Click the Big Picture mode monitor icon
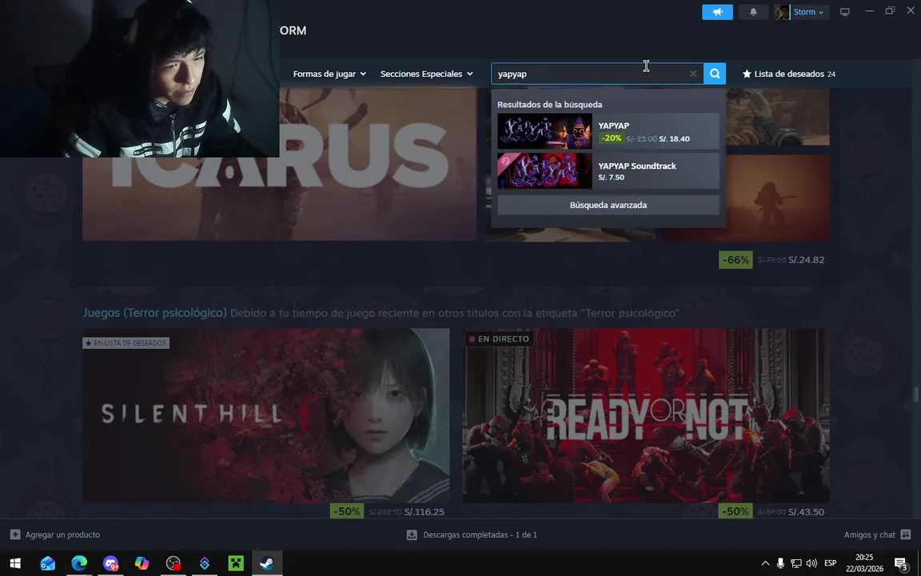The height and width of the screenshot is (576, 921). point(844,12)
